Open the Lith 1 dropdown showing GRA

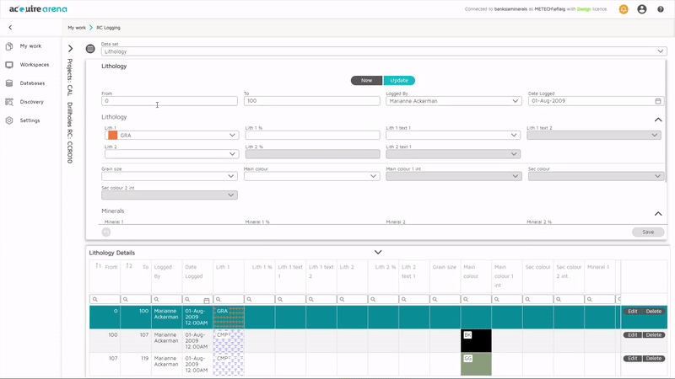171,135
